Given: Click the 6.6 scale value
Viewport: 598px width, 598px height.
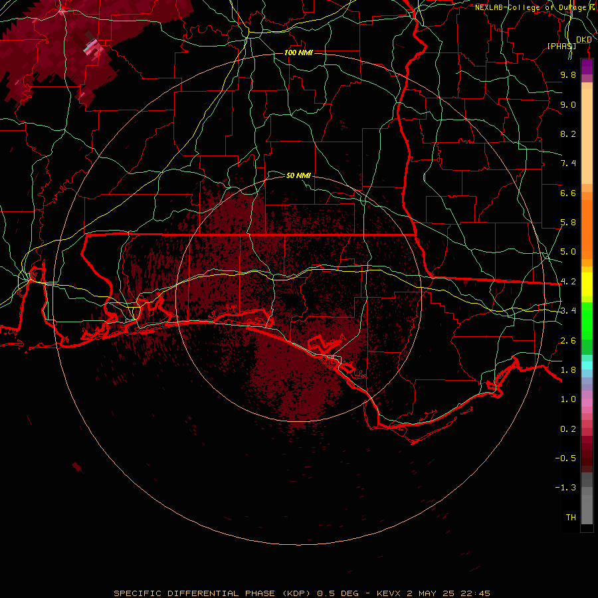Looking at the screenshot, I should (568, 193).
